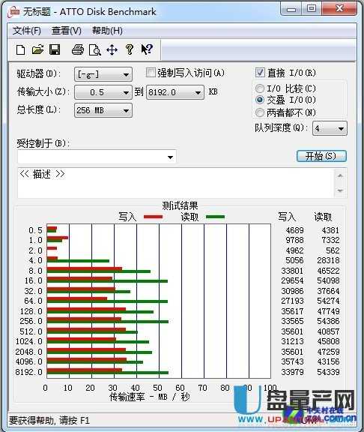Screen dimensions: 364x432
Task: Open the 驱动器 drive dropdown [-g-]
Action: point(103,74)
